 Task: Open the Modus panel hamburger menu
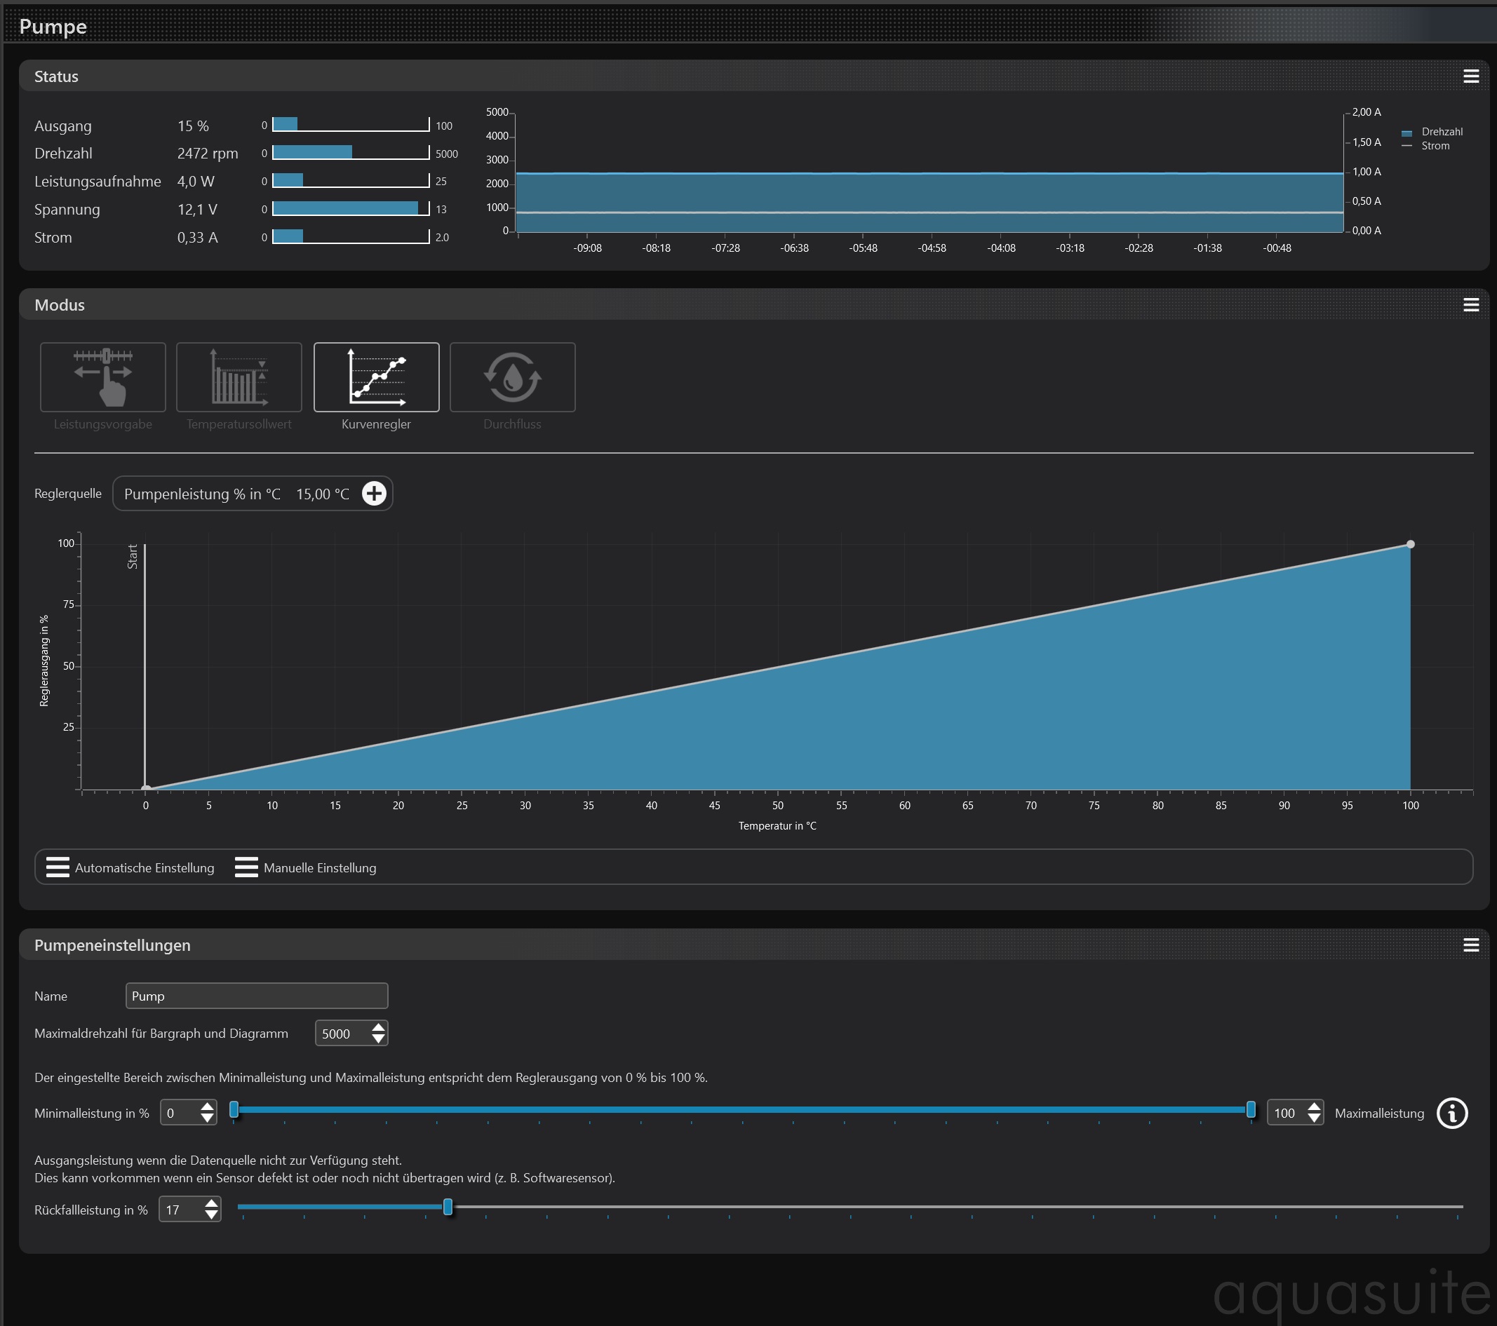1470,304
